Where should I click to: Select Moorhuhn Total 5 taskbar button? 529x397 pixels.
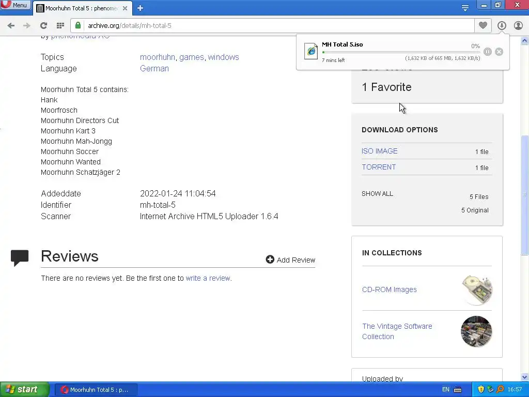click(x=96, y=390)
